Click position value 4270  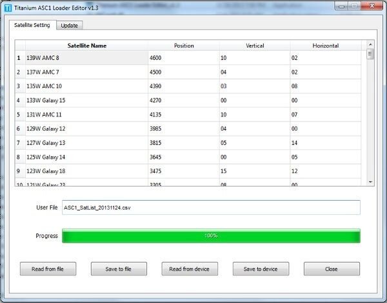pos(184,100)
